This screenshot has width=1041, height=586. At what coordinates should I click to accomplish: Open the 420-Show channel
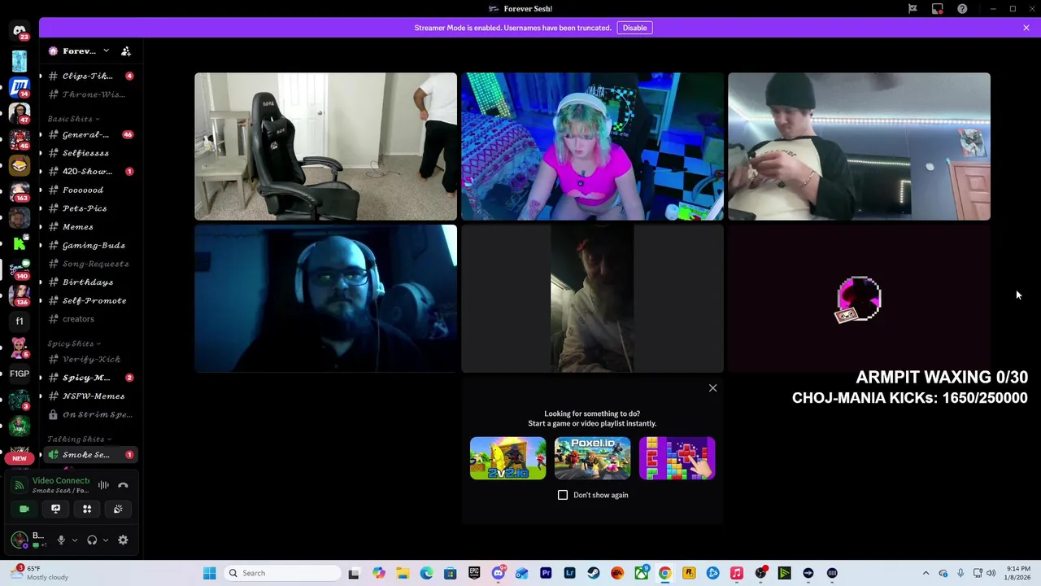click(89, 172)
